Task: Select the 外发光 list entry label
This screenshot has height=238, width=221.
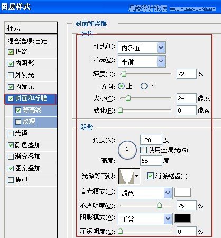Action: point(24,75)
